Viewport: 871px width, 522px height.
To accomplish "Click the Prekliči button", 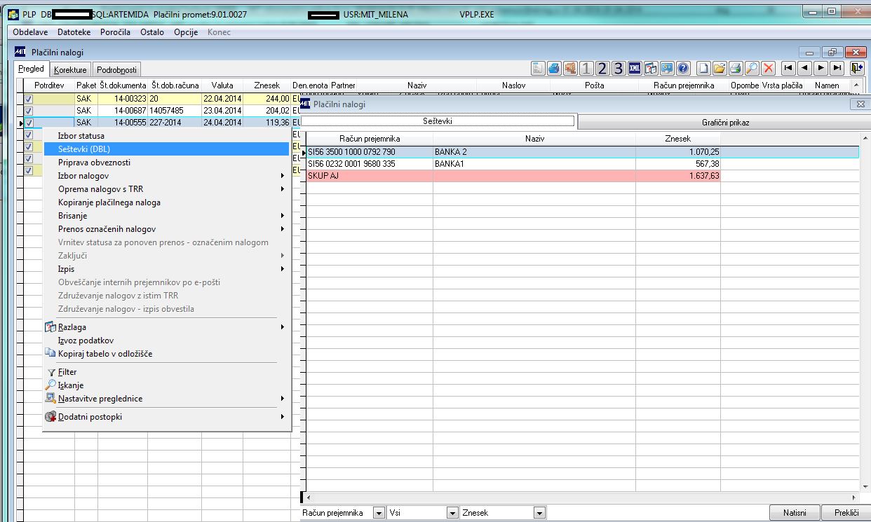I will pyautogui.click(x=846, y=513).
